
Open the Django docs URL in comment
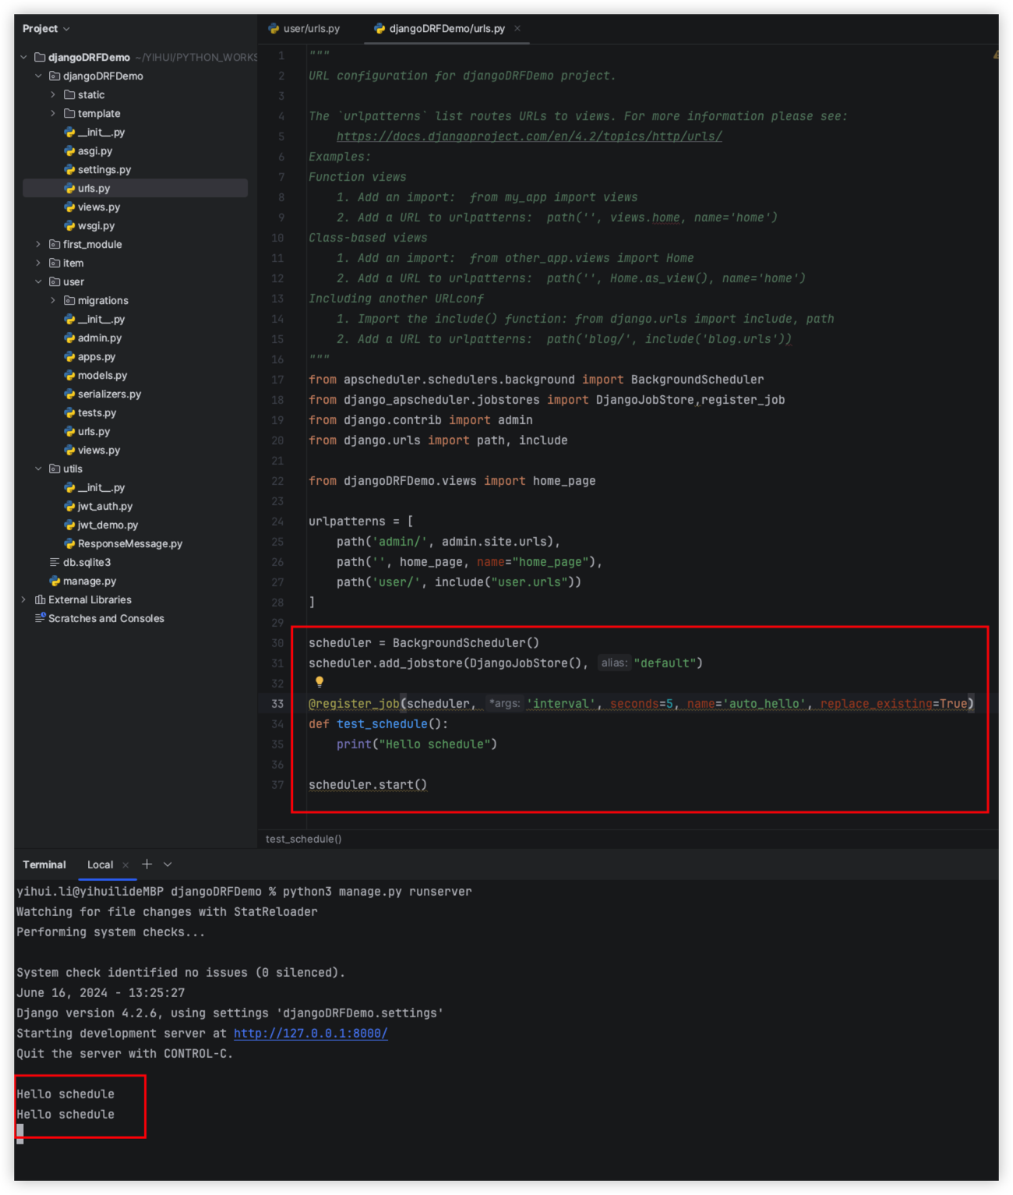click(x=529, y=136)
